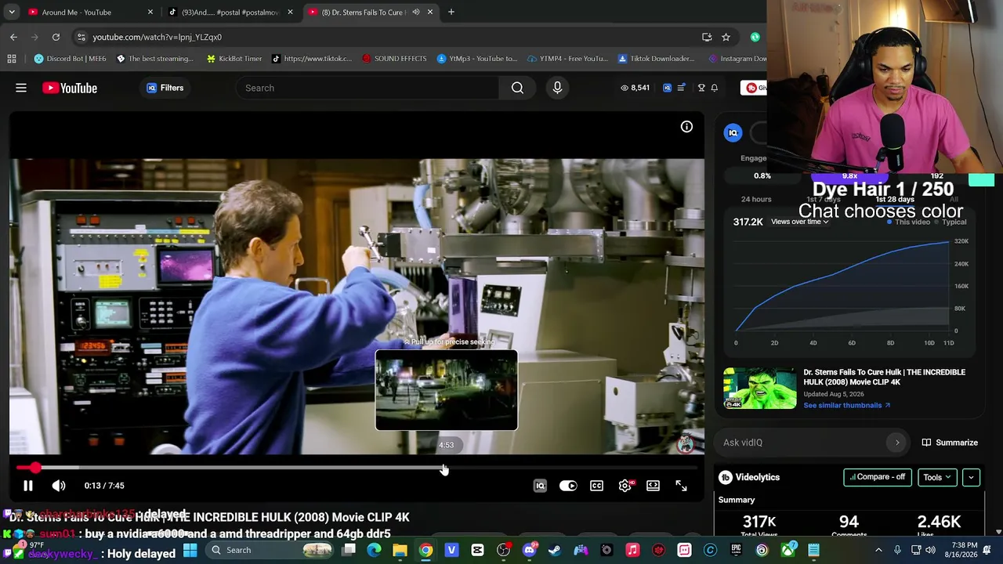Screen dimensions: 1003x564
Task: Collapse the Videolytics panel chevron
Action: point(971,477)
